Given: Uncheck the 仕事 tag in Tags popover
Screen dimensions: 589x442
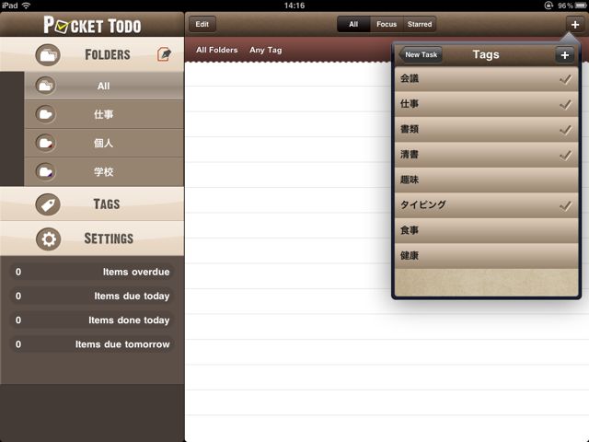Looking at the screenshot, I should (x=486, y=104).
